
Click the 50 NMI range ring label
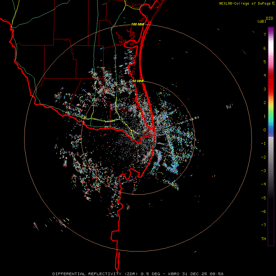(138, 81)
